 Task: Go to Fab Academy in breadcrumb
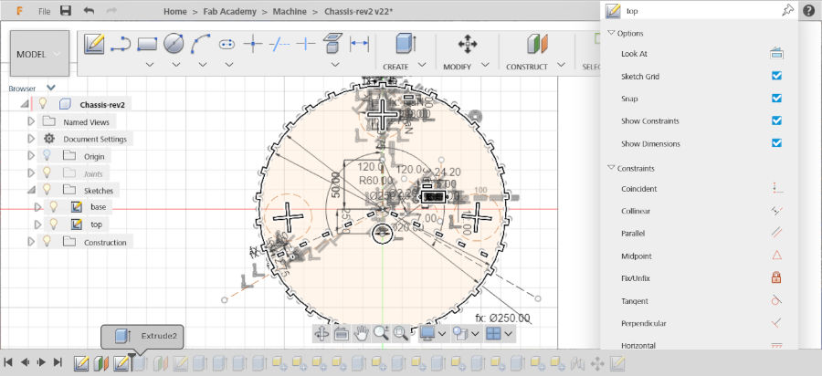click(229, 11)
